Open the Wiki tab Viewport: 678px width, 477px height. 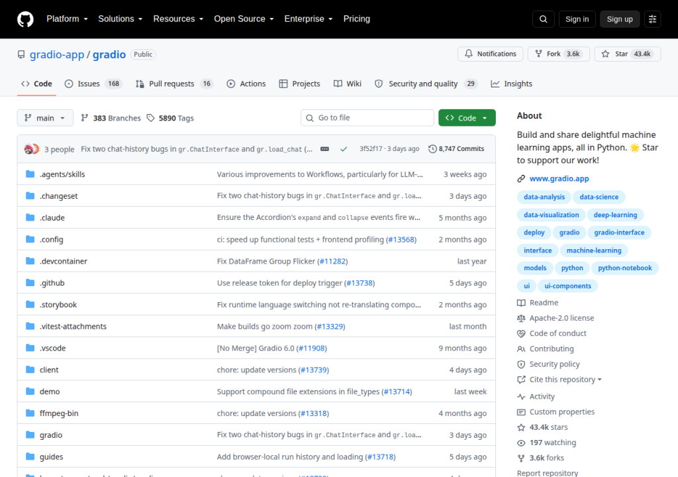348,84
